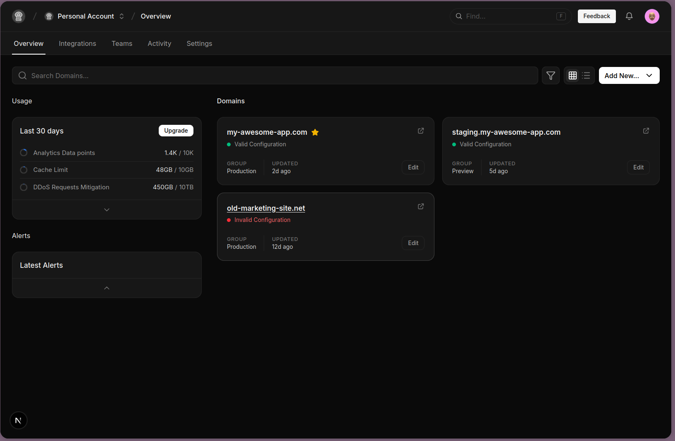Image resolution: width=675 pixels, height=441 pixels.
Task: Open the filter icon next to search
Action: (551, 76)
